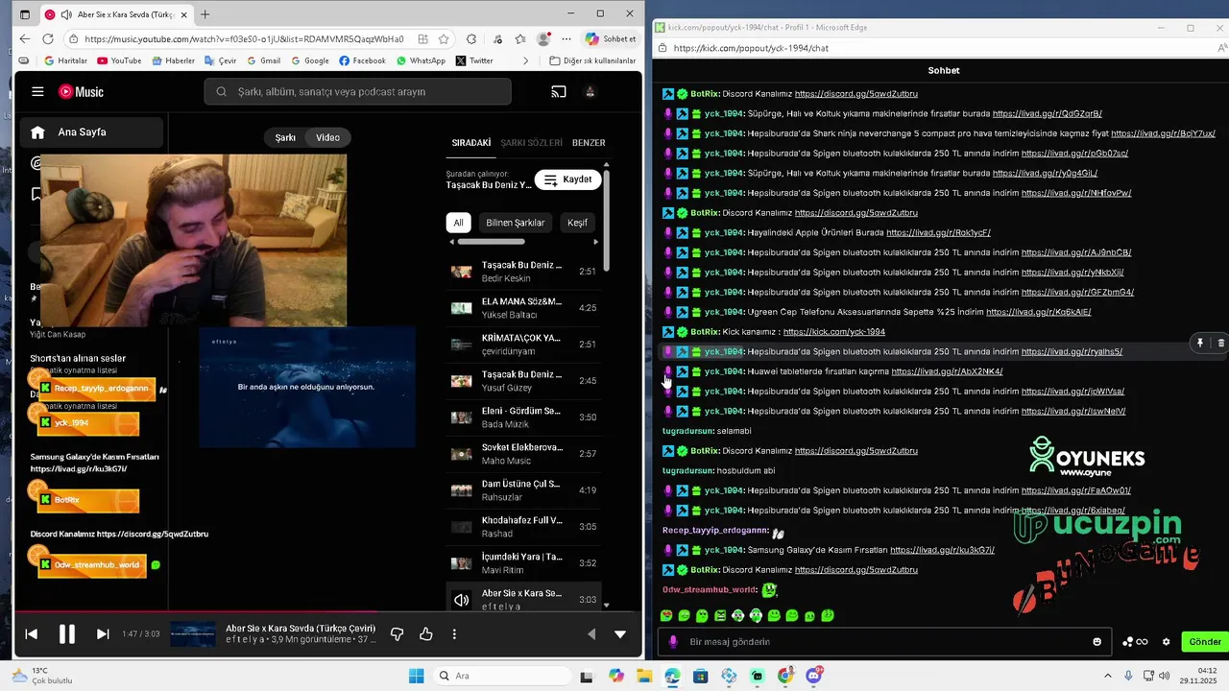Viewport: 1229px width, 691px height.
Task: Open Diğer sık kullanılanlar folder
Action: pyautogui.click(x=592, y=60)
